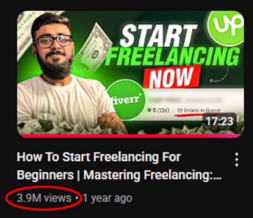The image size is (253, 218).
Task: Click the '1 year ago' upload date
Action: pos(108,198)
